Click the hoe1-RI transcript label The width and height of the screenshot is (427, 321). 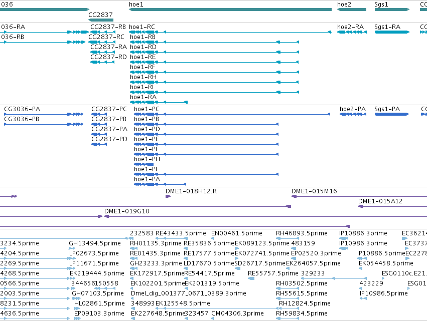coord(141,87)
